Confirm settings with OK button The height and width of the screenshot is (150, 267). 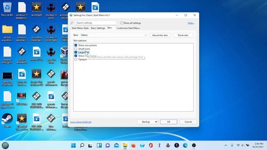tap(169, 122)
